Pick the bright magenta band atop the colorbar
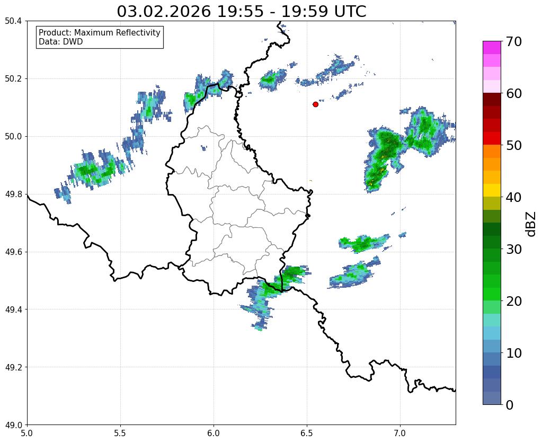Image resolution: width=542 pixels, height=442 pixels. (x=492, y=48)
